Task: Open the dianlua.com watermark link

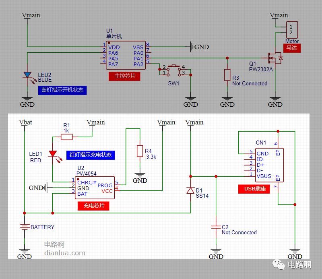Action: 64,253
